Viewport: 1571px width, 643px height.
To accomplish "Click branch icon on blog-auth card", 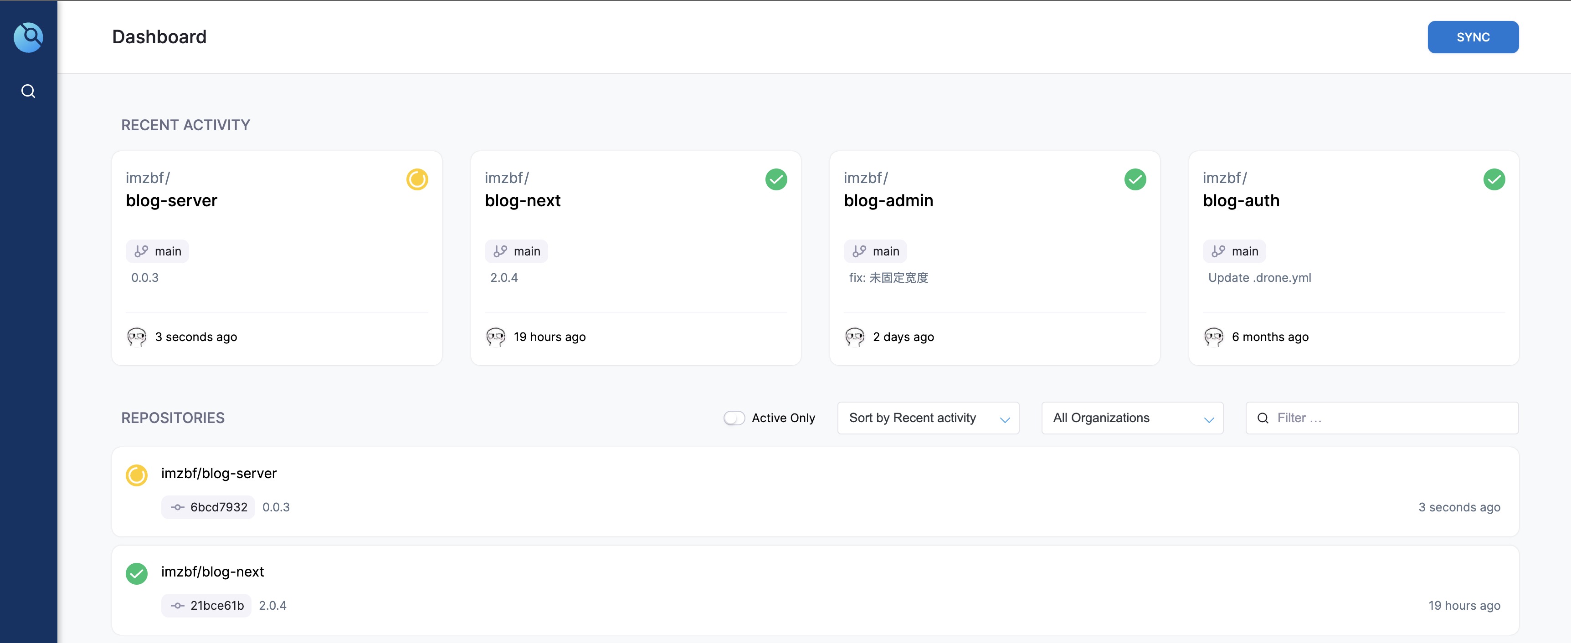I will [1218, 251].
